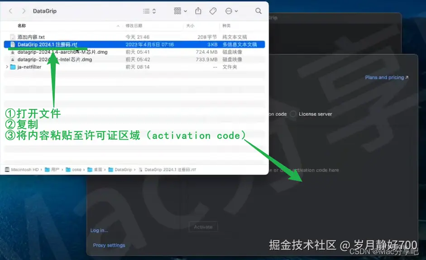
Task: Click the 733.9 MB size cell
Action: 206,59
